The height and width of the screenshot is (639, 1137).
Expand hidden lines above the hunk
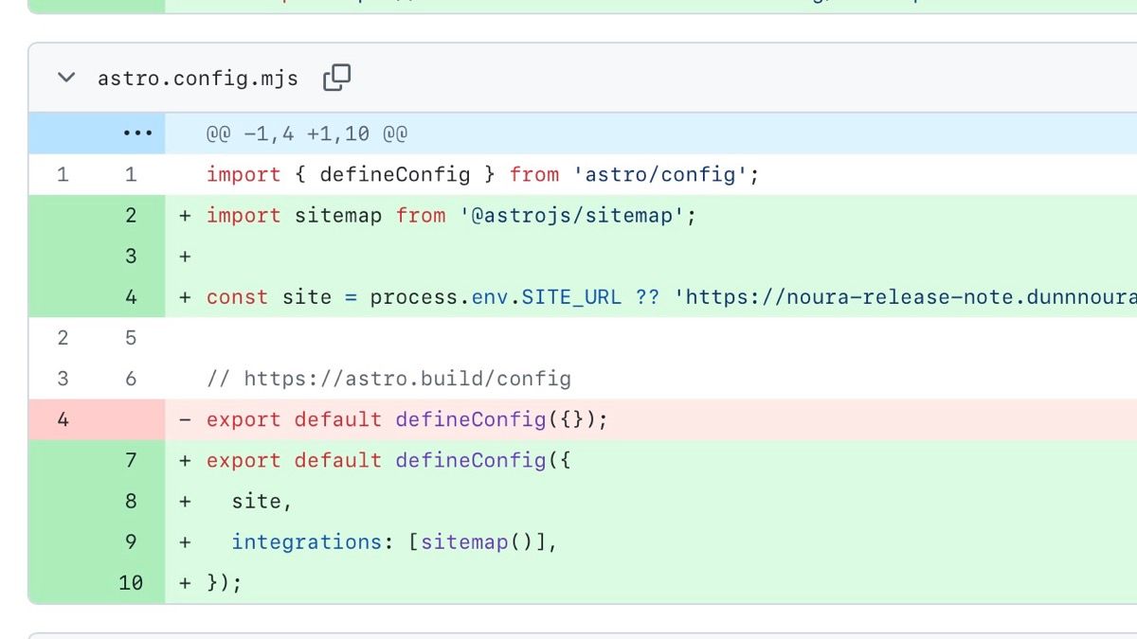(137, 133)
